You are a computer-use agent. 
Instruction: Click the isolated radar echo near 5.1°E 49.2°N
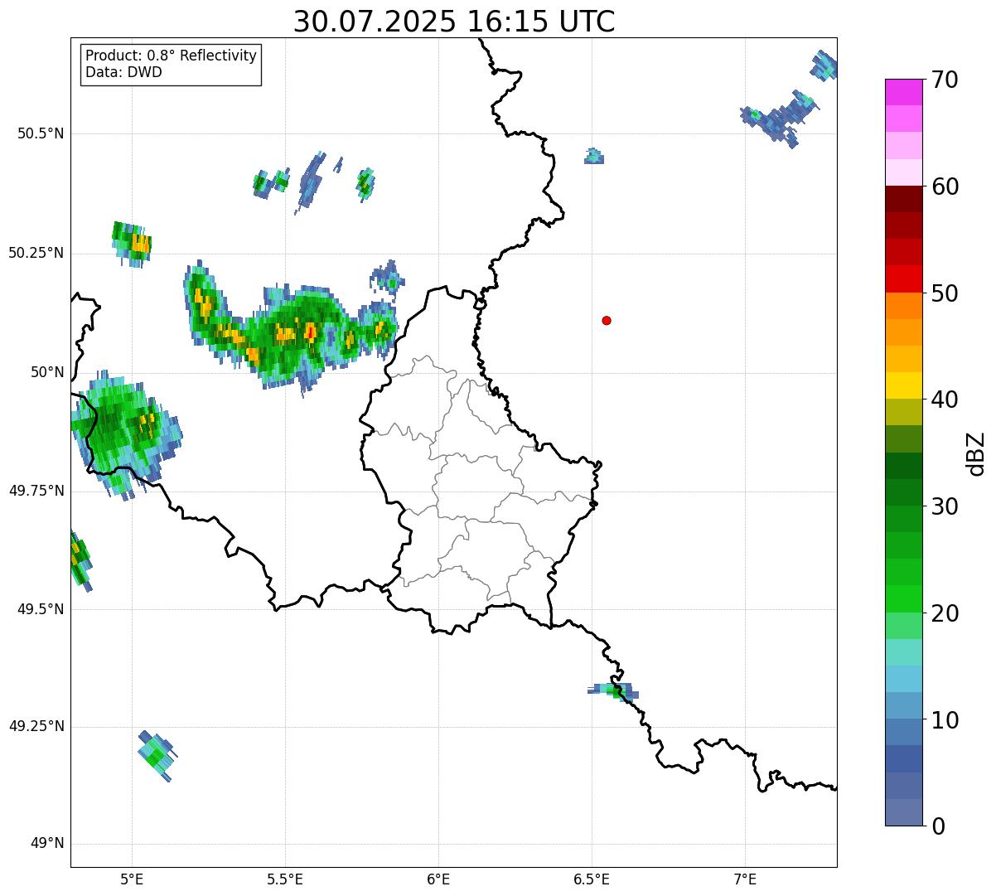pyautogui.click(x=157, y=756)
